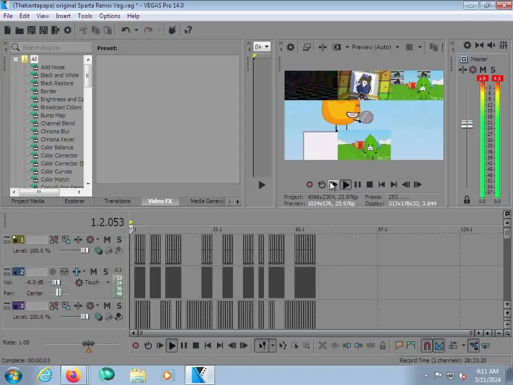This screenshot has height=385, width=513.
Task: Open Firefox from the Windows taskbar
Action: [74, 375]
